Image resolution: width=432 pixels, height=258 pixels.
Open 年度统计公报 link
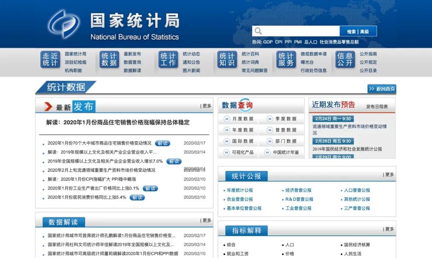[240, 190]
